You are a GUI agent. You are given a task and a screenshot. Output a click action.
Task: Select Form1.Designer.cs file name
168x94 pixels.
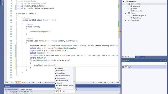point(139,16)
